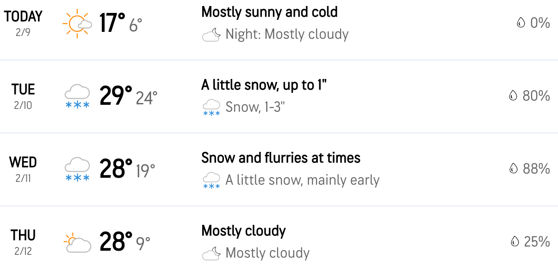Click the raindrop icon next to 88%

coord(513,169)
